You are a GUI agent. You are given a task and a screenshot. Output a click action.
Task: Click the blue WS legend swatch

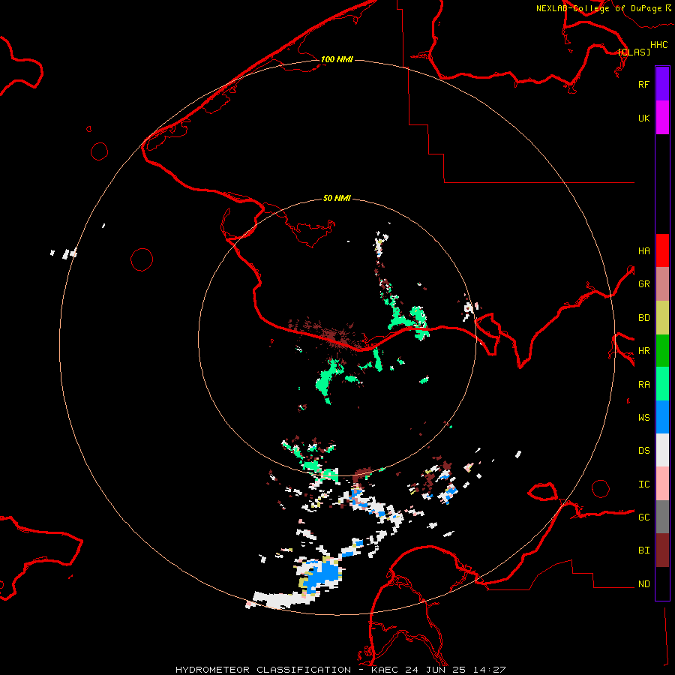coord(662,417)
